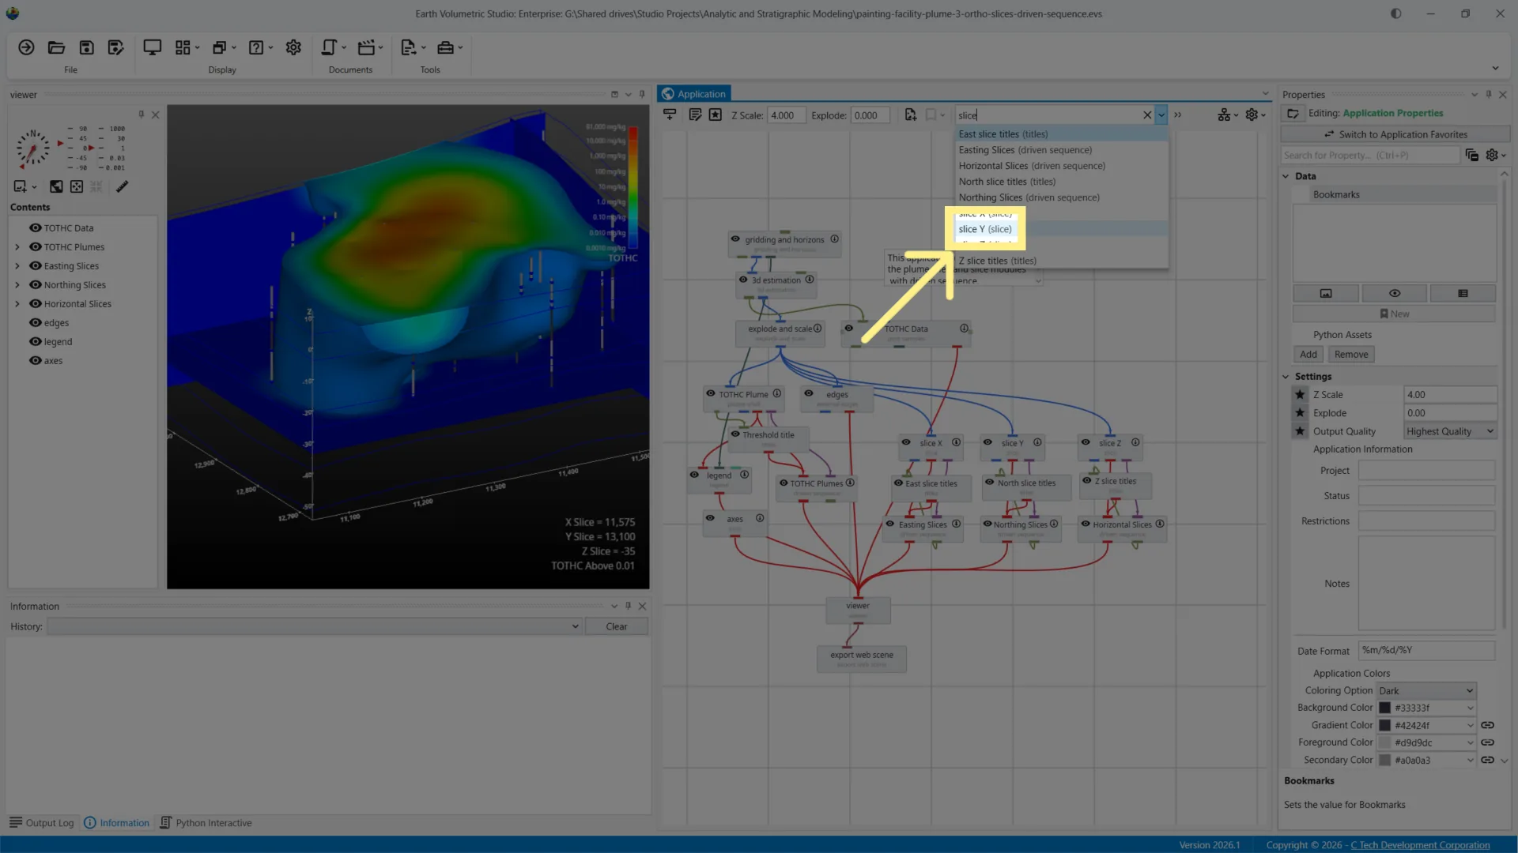Open the Output Quality dropdown
The image size is (1518, 853).
click(x=1450, y=431)
